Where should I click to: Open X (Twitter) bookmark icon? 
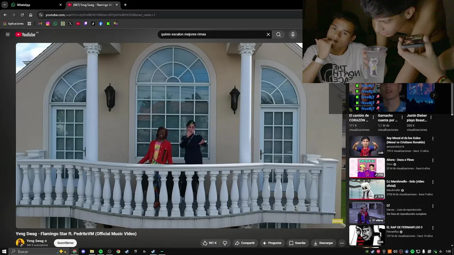(x=70, y=24)
